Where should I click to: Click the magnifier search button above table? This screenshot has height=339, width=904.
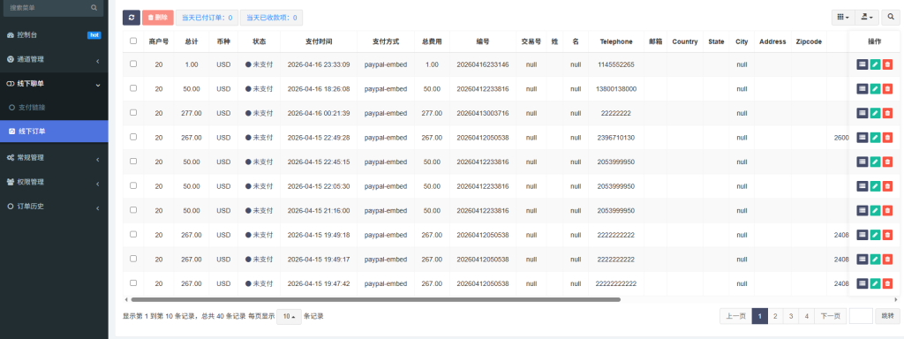pyautogui.click(x=890, y=18)
